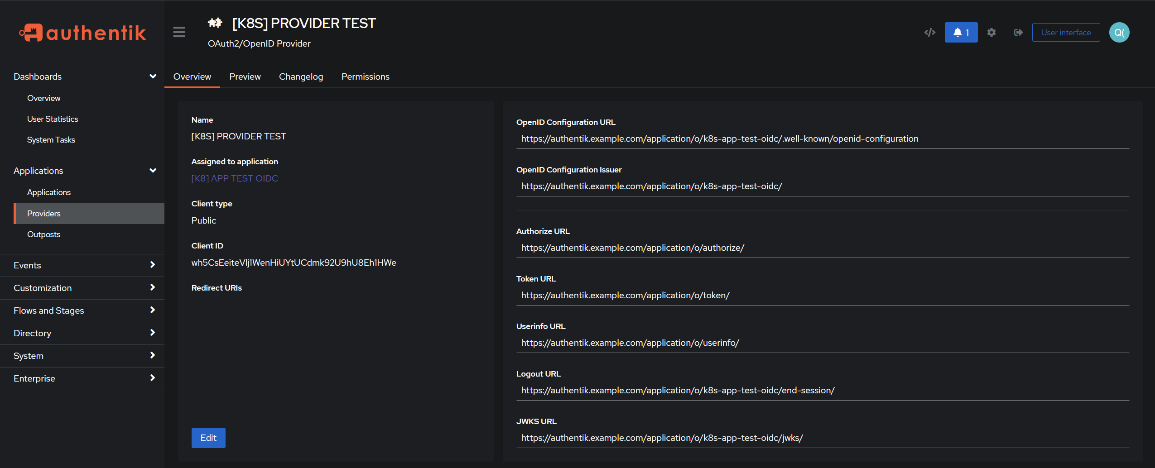1155x468 pixels.
Task: Click the JWKS URL field
Action: [823, 438]
